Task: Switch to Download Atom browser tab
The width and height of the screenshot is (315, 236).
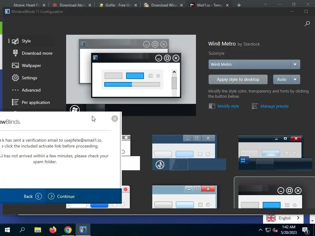Action: tap(72, 5)
